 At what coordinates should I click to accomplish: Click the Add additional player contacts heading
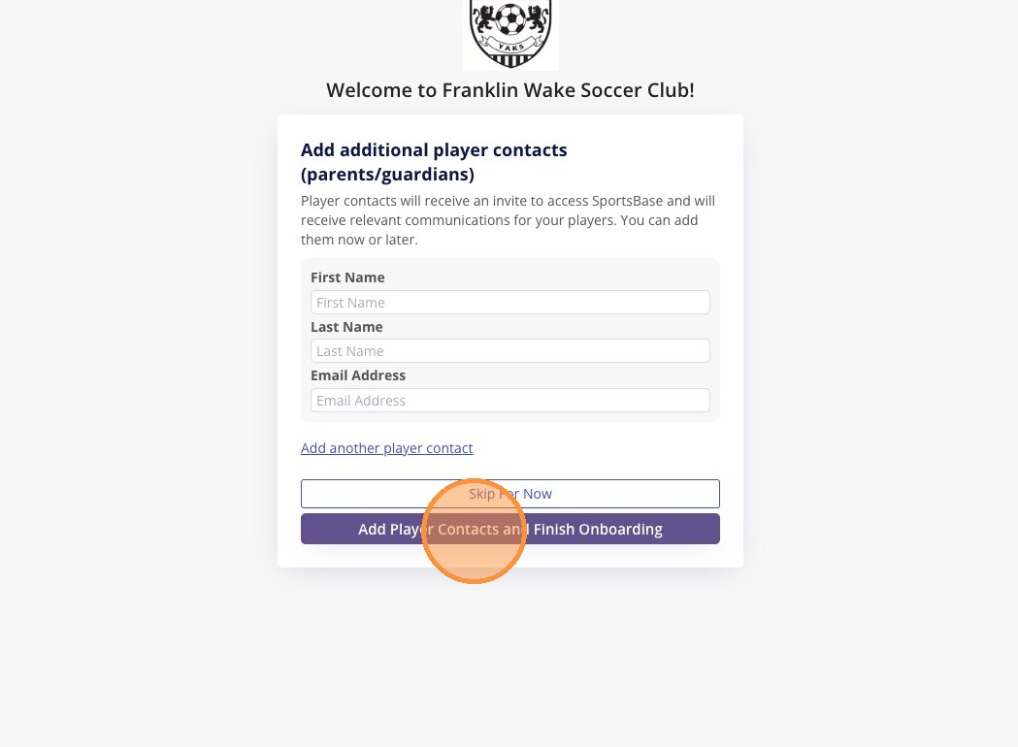tap(434, 150)
